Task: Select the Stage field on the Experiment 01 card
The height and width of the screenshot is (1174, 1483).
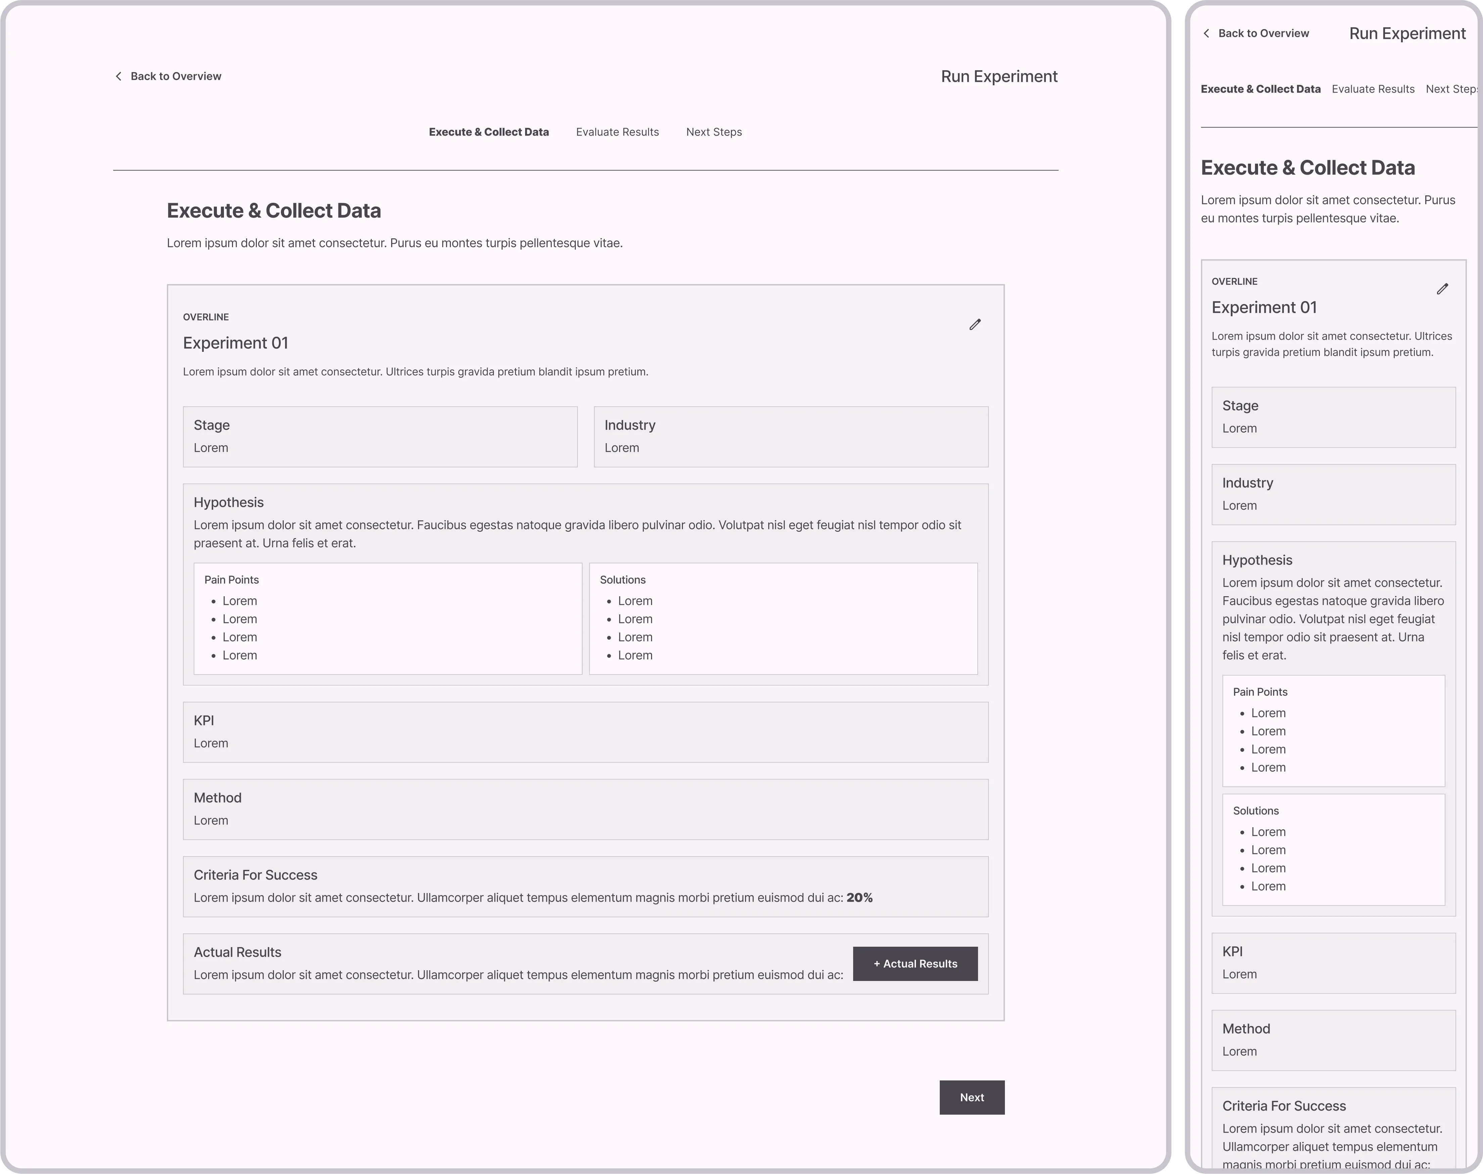Action: (x=379, y=436)
